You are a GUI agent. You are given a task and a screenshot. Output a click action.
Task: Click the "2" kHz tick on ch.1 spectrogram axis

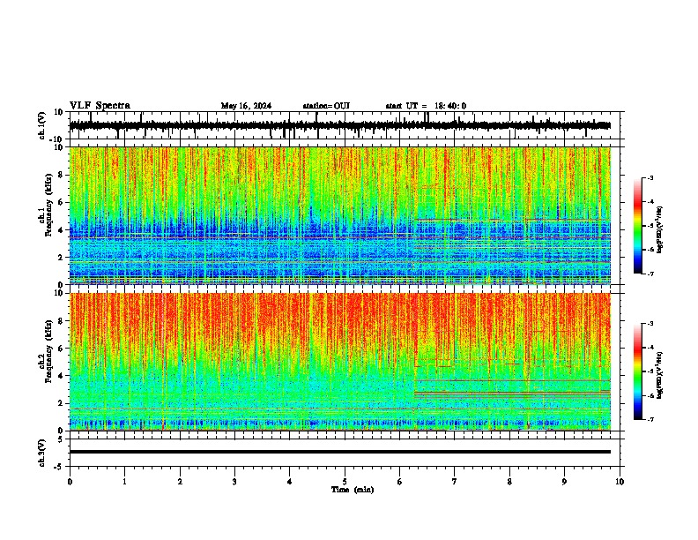pyautogui.click(x=62, y=258)
